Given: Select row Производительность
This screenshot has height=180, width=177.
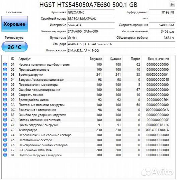Looking at the screenshot, I should pyautogui.click(x=86, y=69).
